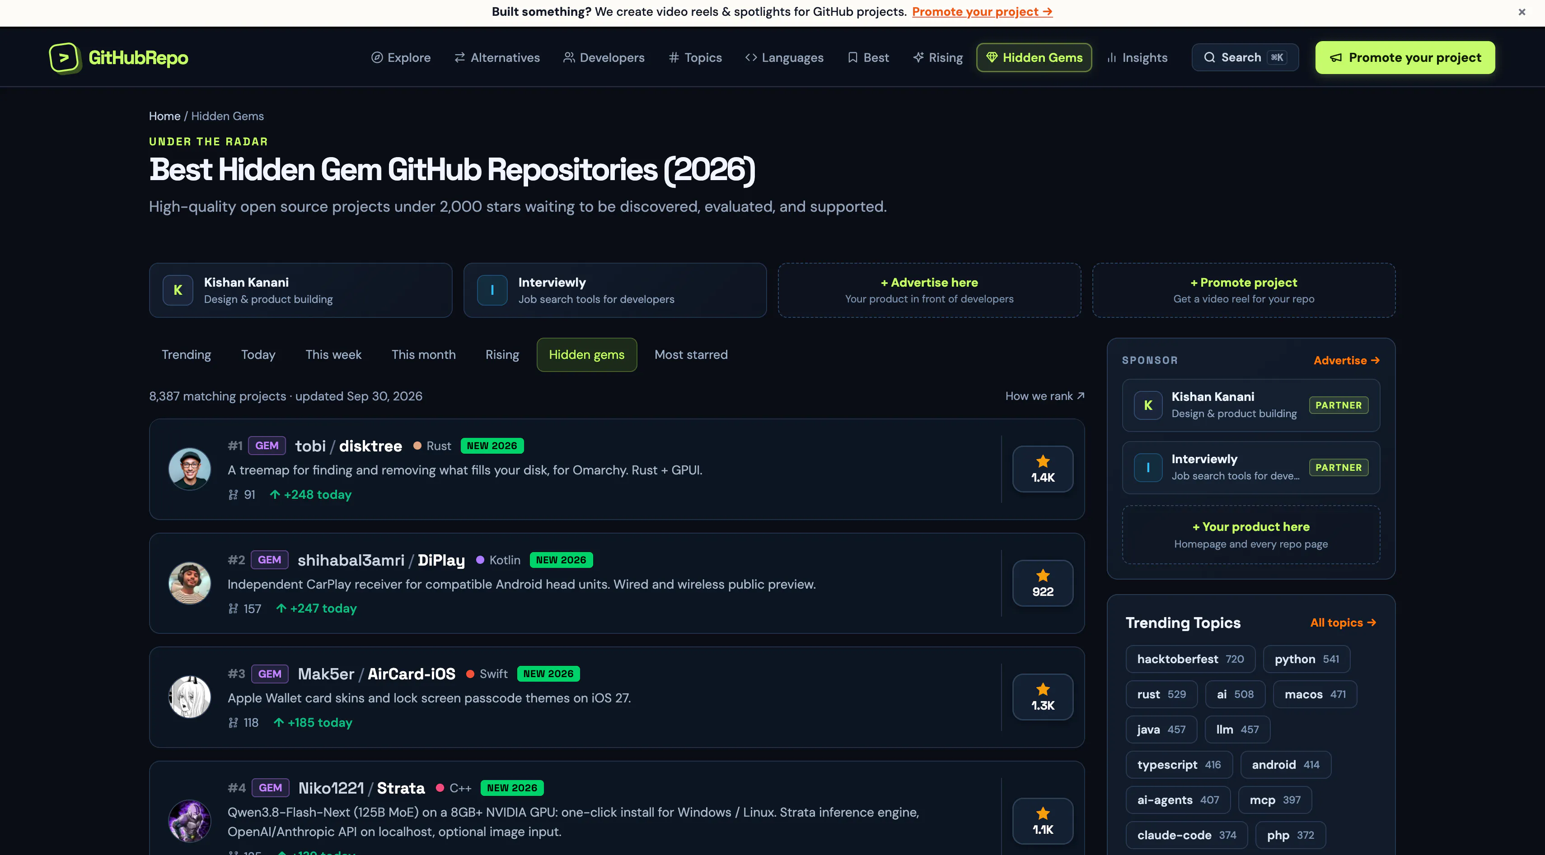Click the Hidden Gems nav button
This screenshot has height=855, width=1545.
[x=1034, y=57]
